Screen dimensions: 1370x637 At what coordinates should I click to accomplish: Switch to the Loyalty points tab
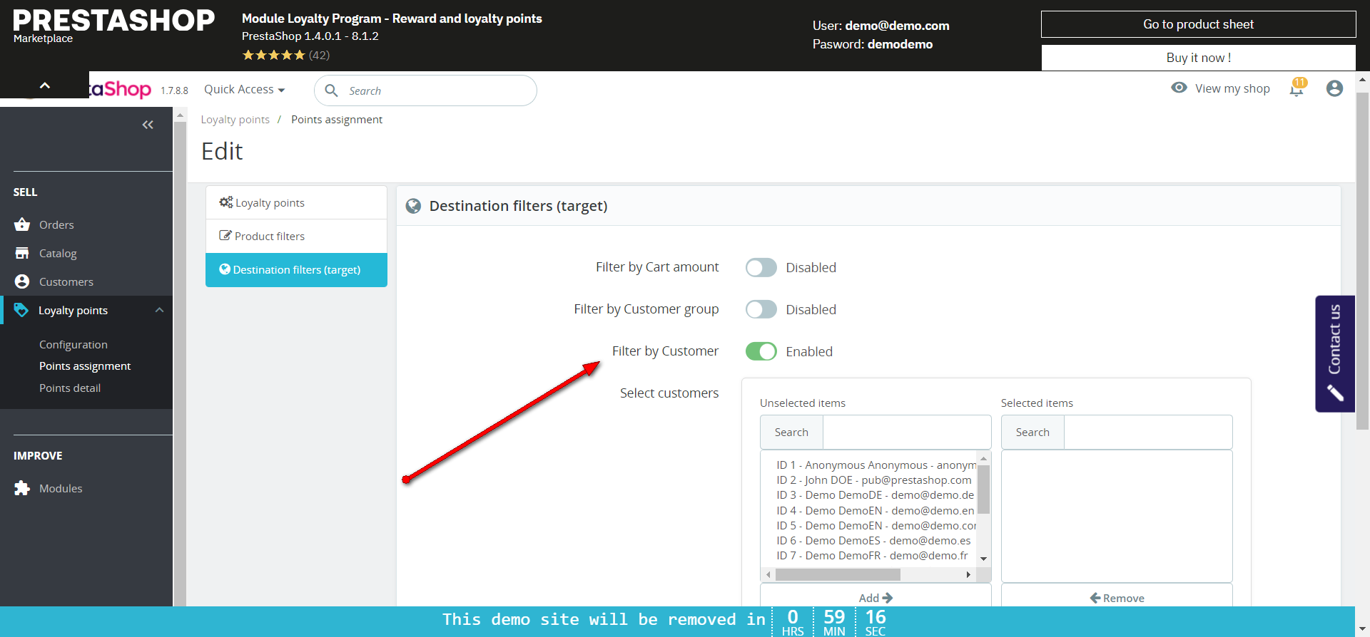click(296, 202)
